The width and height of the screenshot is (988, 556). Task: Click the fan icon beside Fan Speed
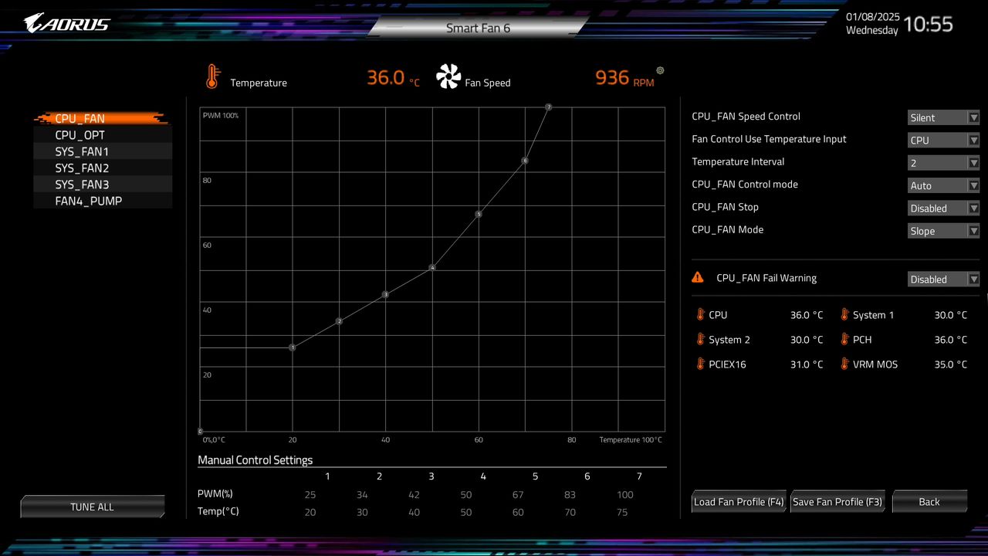point(448,76)
